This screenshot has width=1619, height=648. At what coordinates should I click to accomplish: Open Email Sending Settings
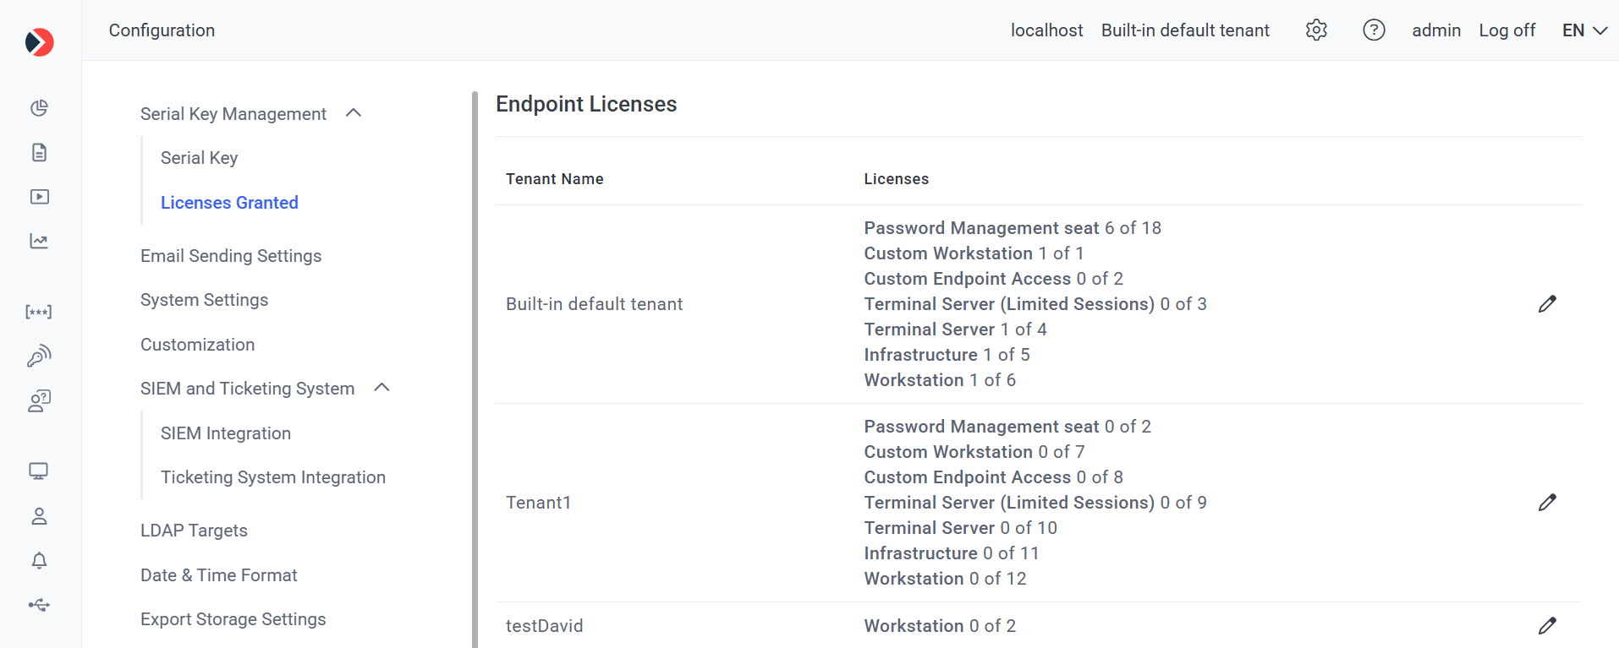point(231,256)
